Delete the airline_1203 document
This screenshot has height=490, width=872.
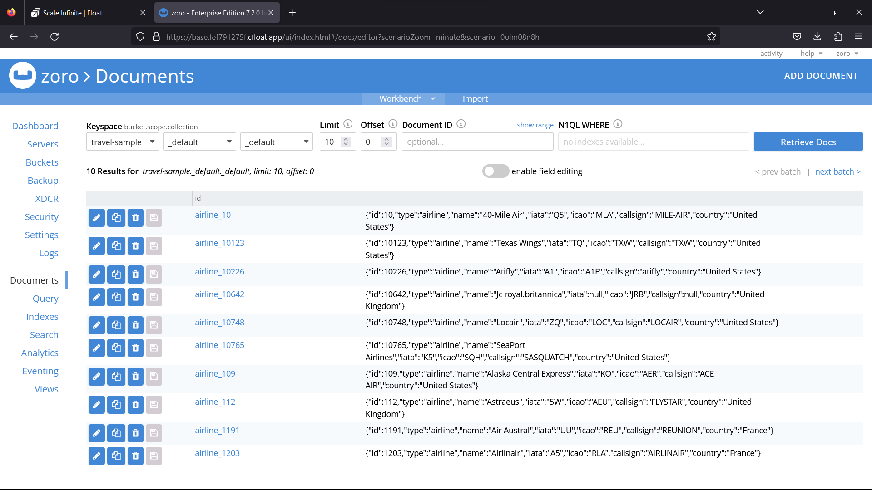[x=135, y=456]
